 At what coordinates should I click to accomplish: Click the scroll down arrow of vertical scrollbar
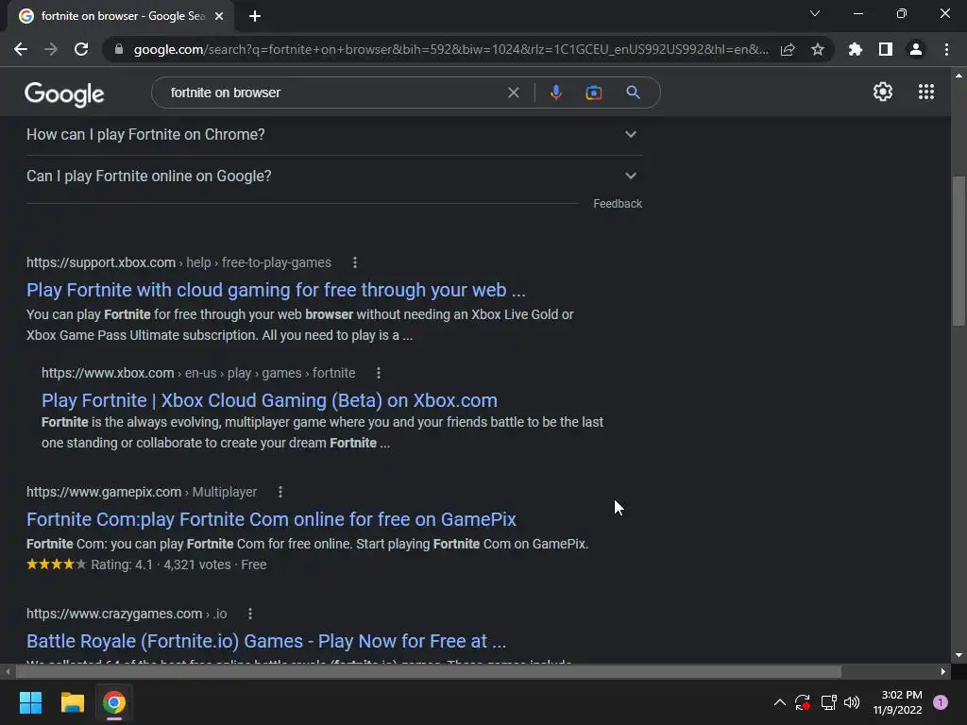[959, 655]
